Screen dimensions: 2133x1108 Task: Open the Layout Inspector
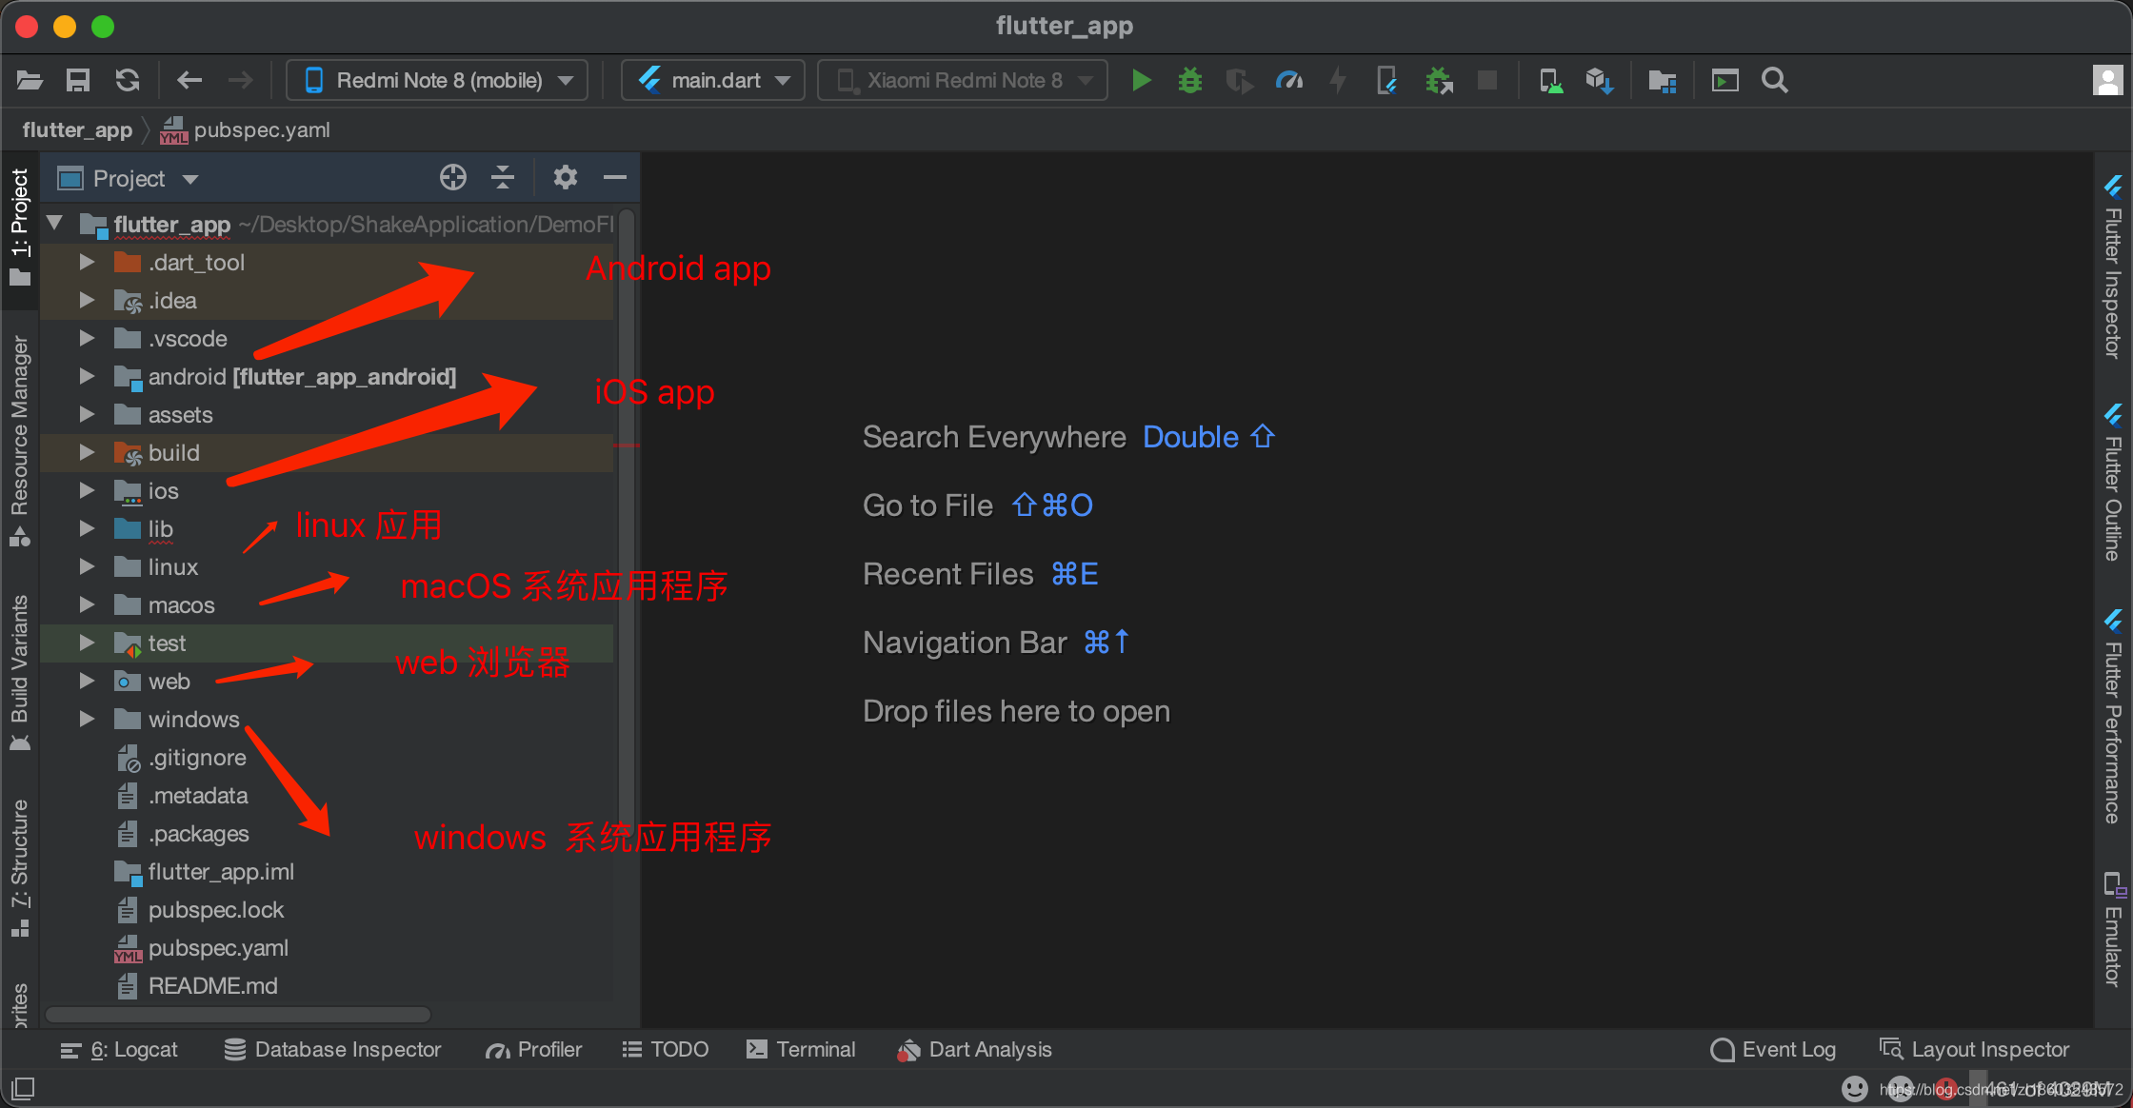[x=1974, y=1050]
